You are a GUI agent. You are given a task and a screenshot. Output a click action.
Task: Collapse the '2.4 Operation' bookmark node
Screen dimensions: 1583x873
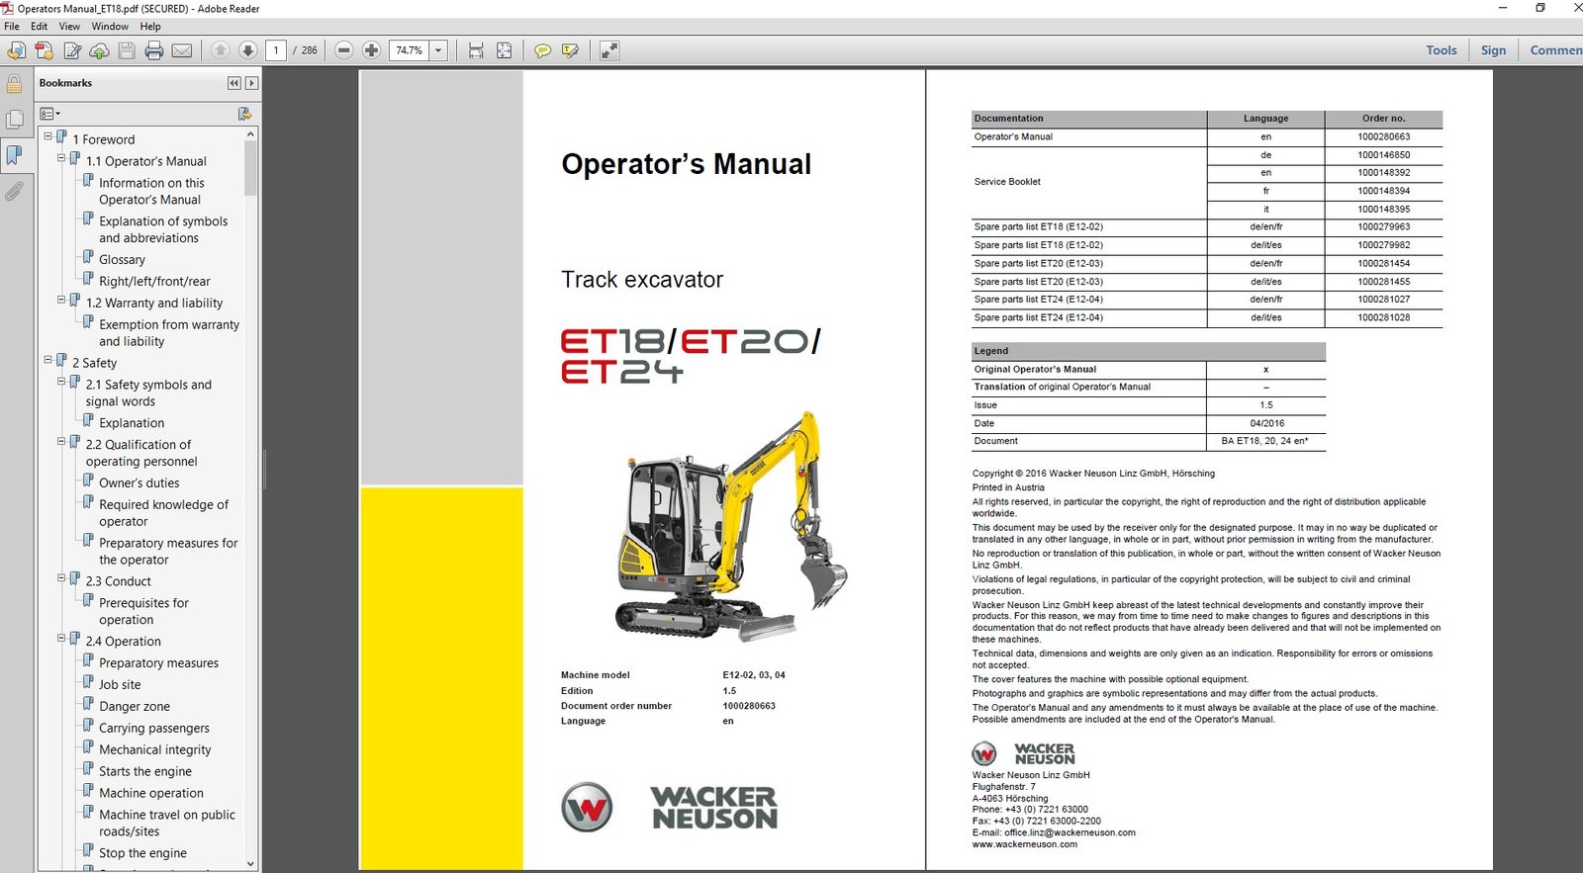(61, 639)
